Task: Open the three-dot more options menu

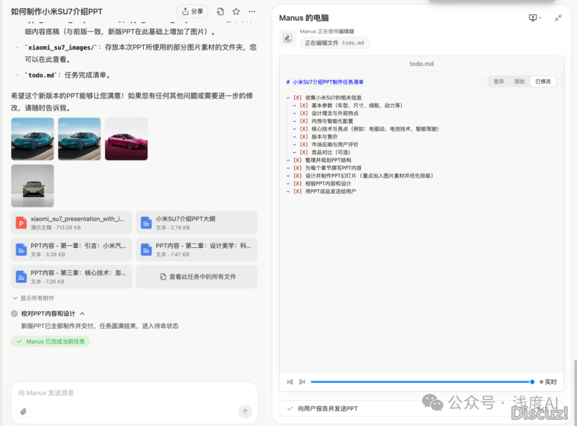Action: (x=252, y=11)
